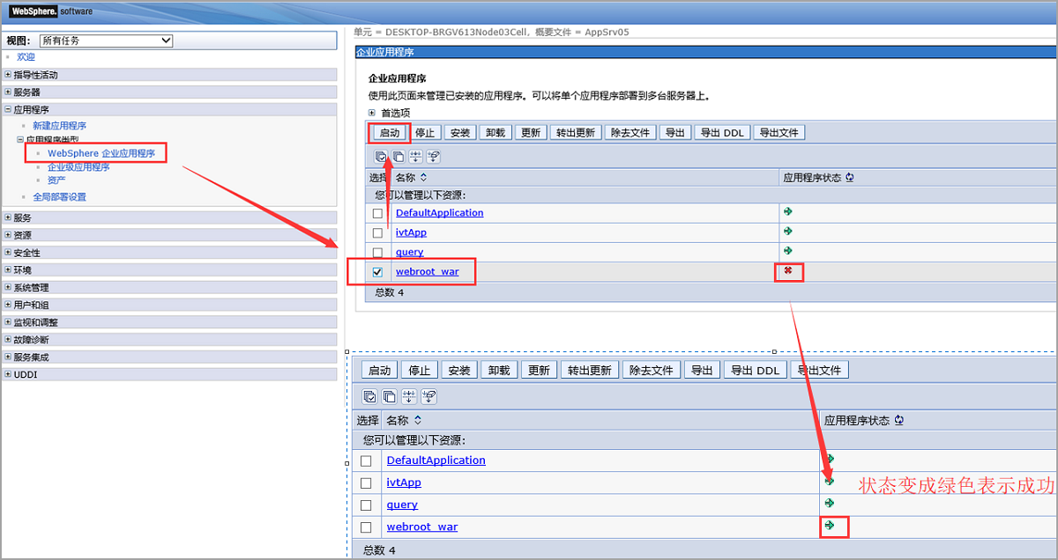
Task: Click Clear Filter icon in lower list toolbar
Action: click(x=429, y=396)
